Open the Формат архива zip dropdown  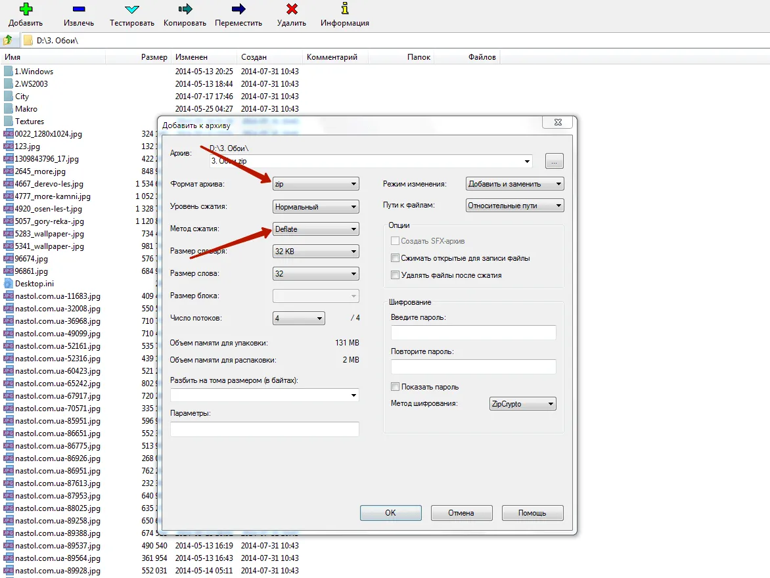316,185
